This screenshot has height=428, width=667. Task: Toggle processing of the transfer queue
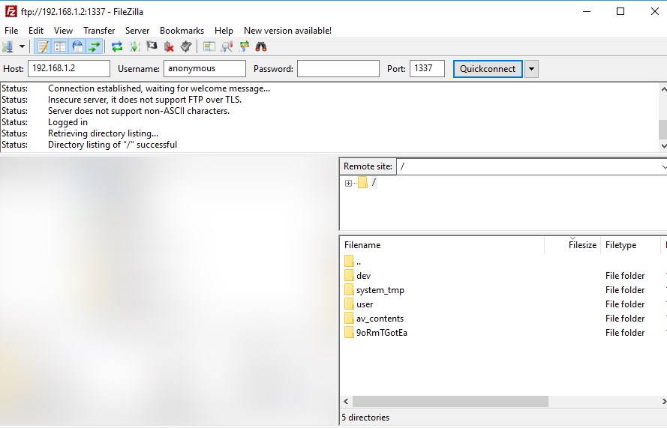[135, 46]
